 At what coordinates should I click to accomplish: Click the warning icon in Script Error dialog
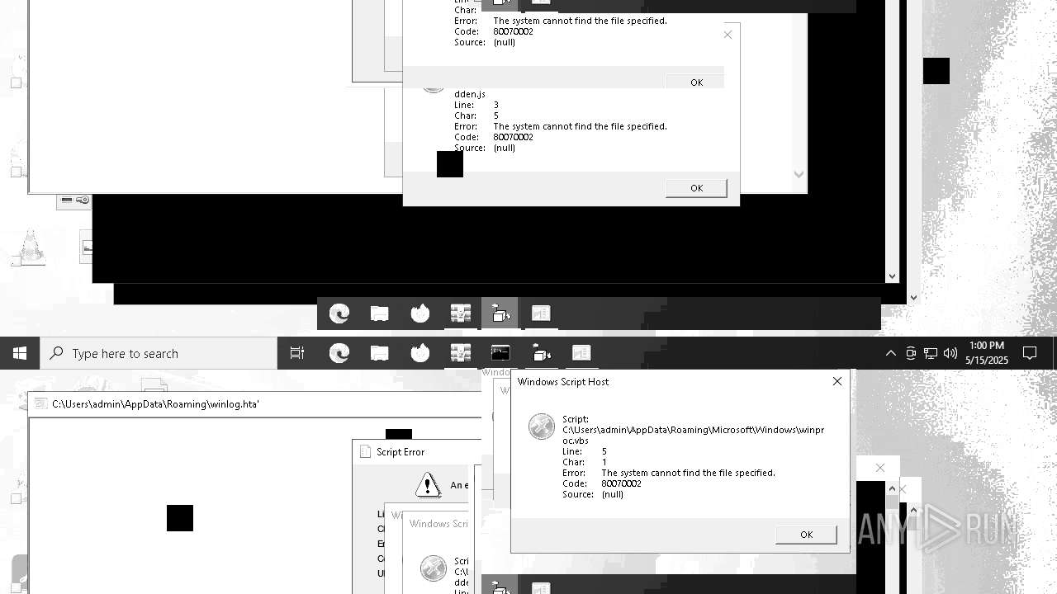[x=428, y=485]
